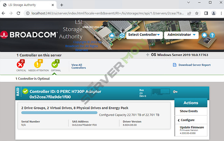The image size is (224, 141).
Task: Click the browser back arrow
Action: coord(3,13)
